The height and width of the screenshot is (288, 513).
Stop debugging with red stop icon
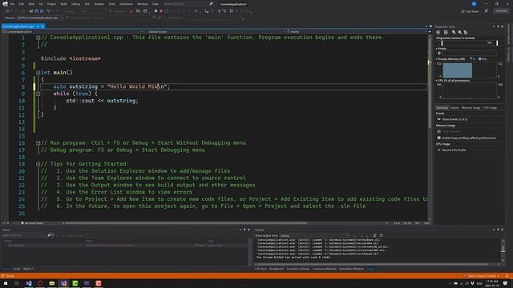point(161,11)
